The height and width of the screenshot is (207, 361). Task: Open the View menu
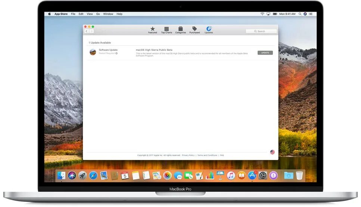tap(90, 14)
